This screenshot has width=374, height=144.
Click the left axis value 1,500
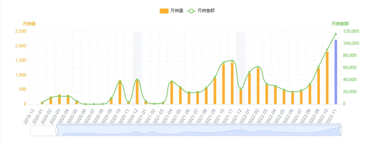21,60
